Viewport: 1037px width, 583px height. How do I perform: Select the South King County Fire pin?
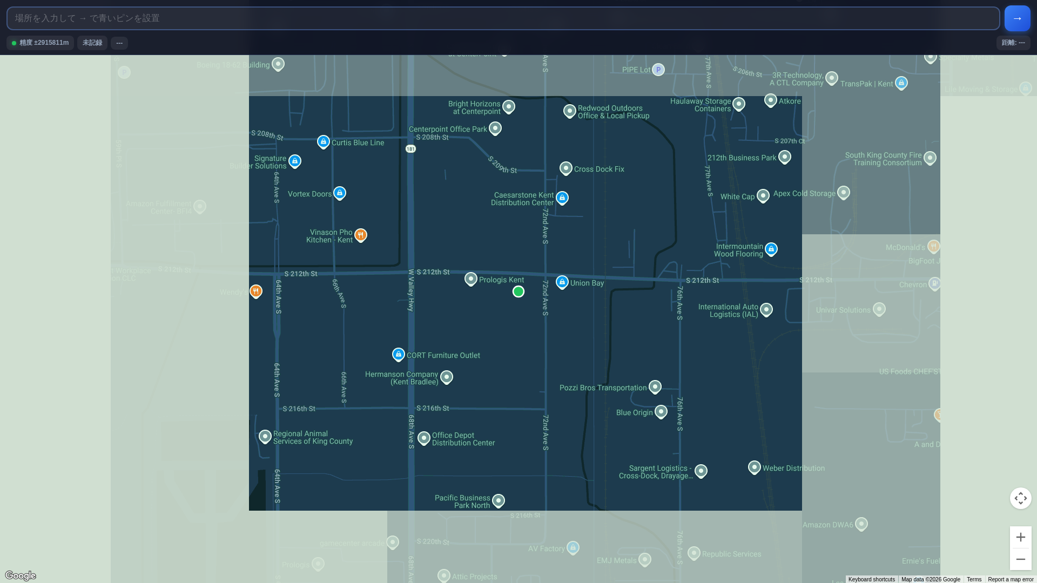930,158
